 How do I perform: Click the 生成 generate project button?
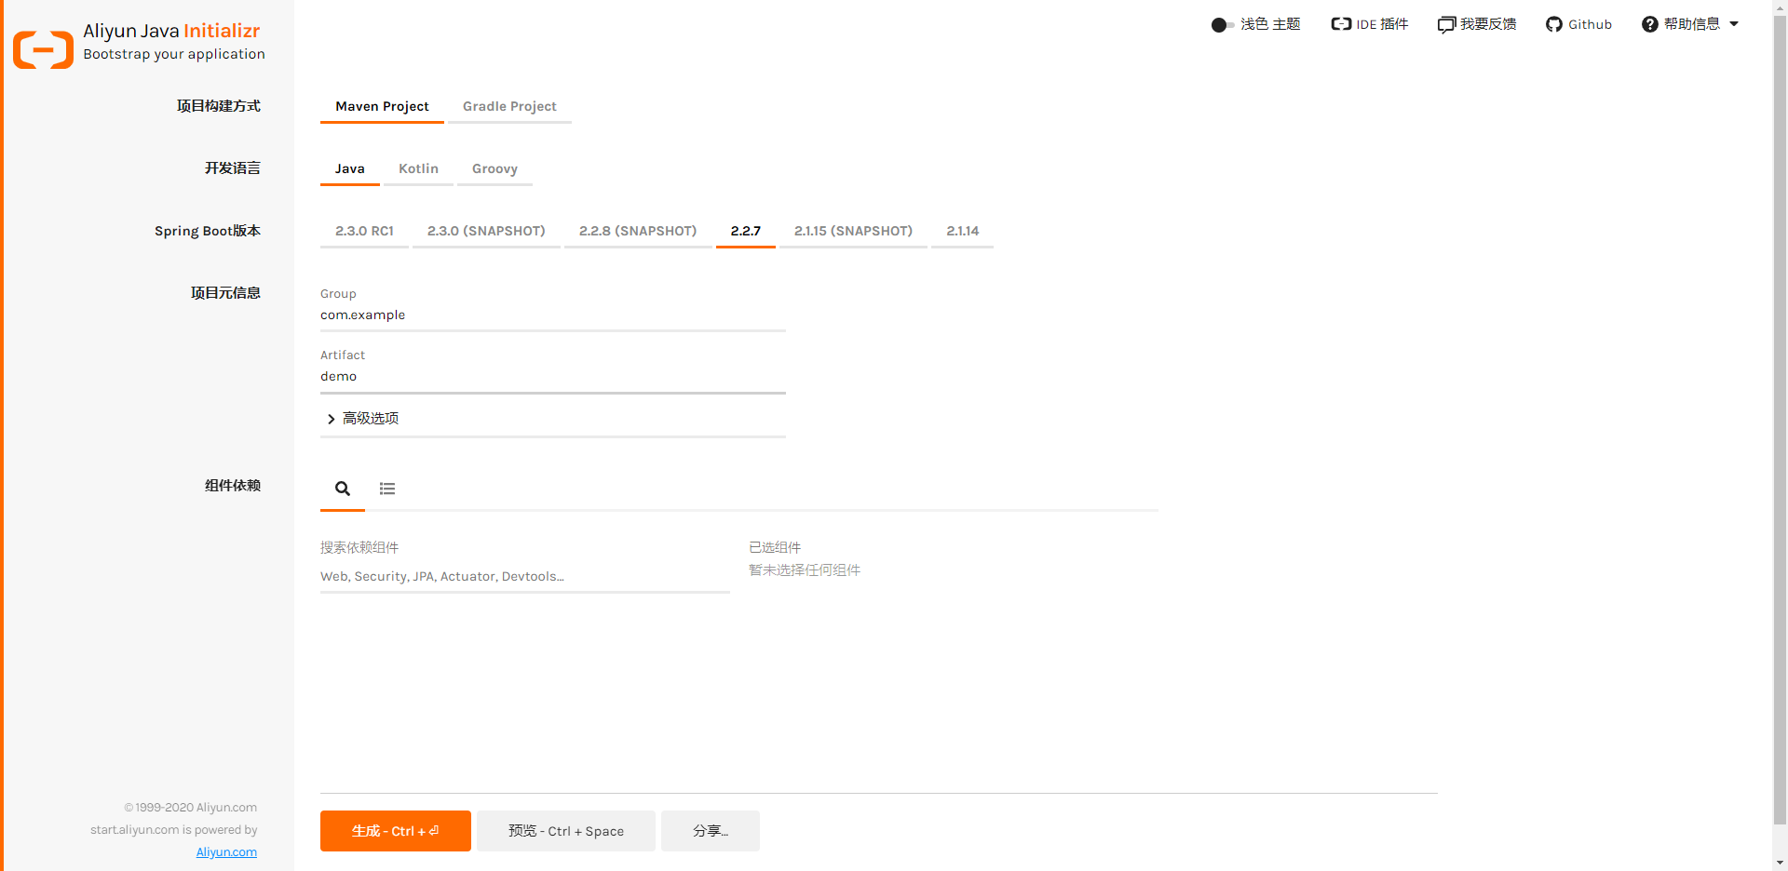[395, 830]
